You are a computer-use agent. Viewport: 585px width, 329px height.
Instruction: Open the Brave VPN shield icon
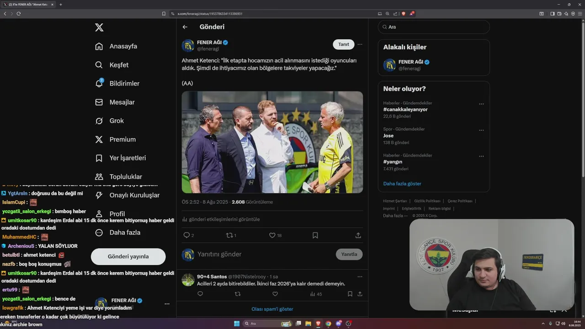573,14
